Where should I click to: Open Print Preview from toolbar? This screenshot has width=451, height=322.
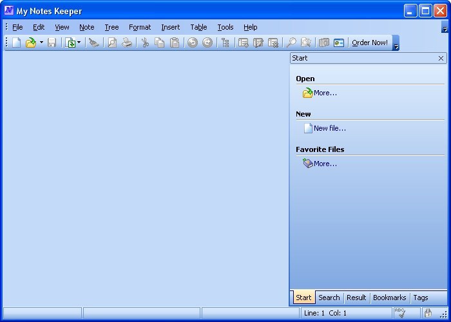[112, 43]
